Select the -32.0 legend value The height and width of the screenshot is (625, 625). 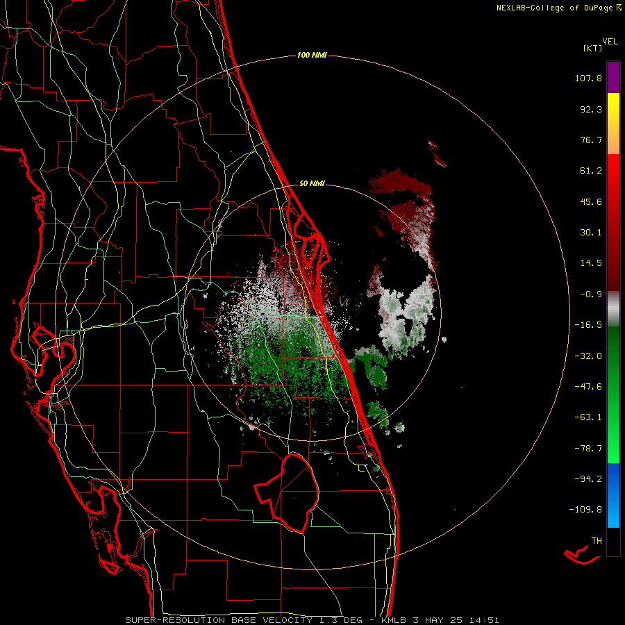588,356
